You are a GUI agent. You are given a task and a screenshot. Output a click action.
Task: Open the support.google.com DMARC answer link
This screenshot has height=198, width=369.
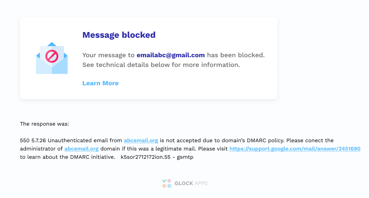(295, 149)
